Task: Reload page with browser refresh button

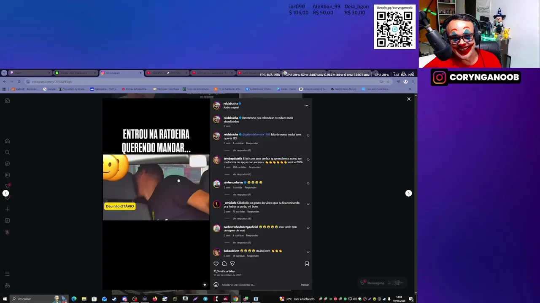Action: [19, 82]
